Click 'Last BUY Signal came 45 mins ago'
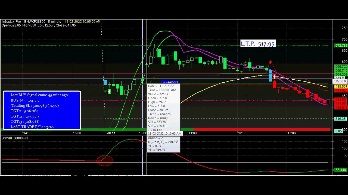 click(x=39, y=95)
